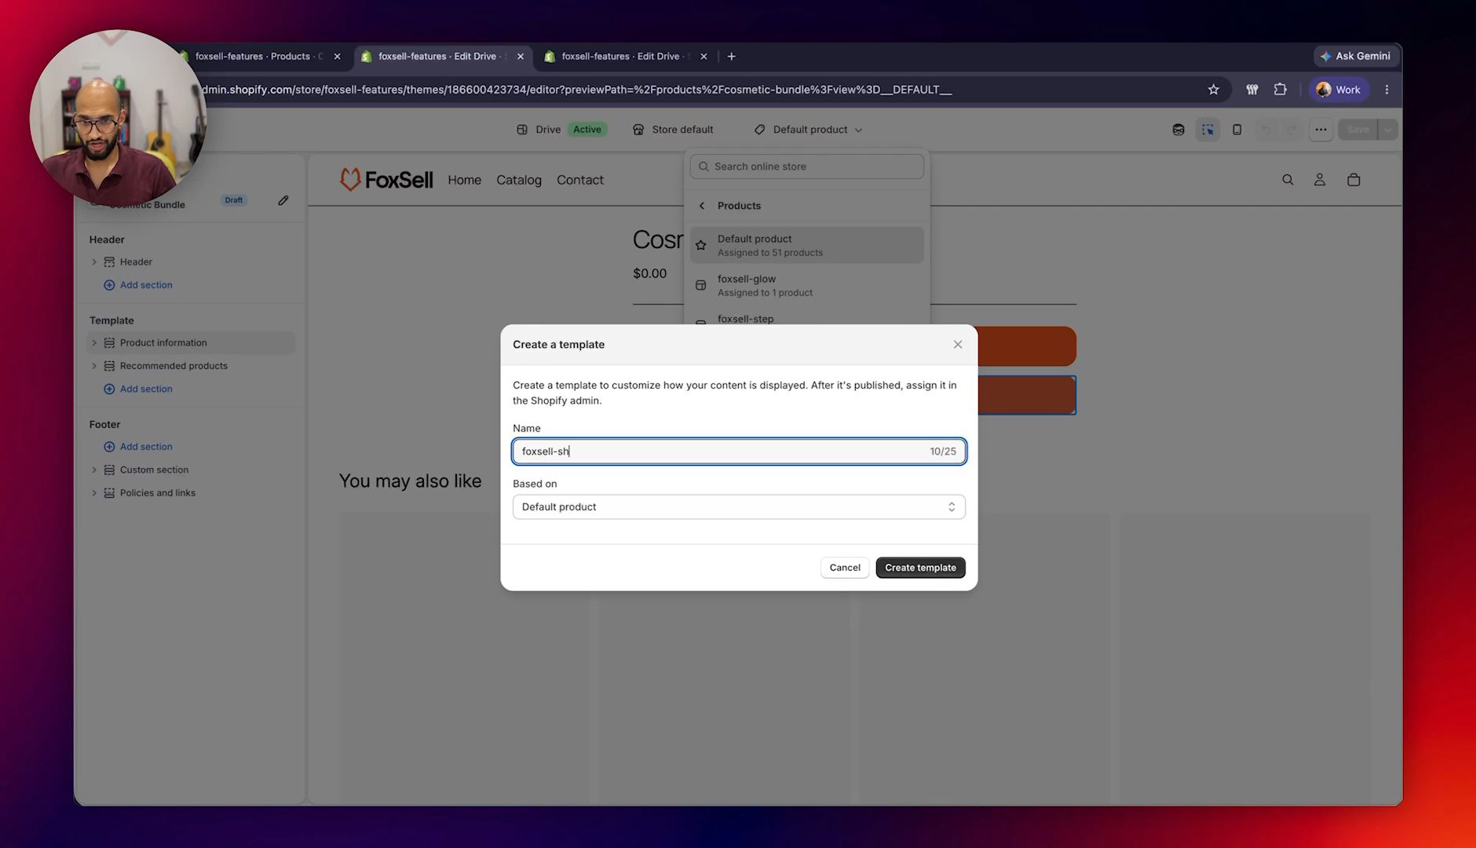Screen dimensions: 1476x848
Task: Toggle the inspector selection icon
Action: (1207, 130)
